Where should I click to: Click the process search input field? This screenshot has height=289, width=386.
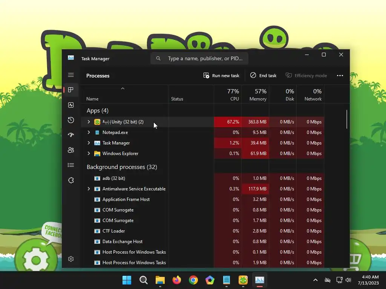pyautogui.click(x=199, y=58)
